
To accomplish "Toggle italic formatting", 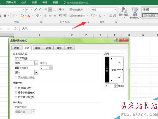I will [x=1, y=16].
